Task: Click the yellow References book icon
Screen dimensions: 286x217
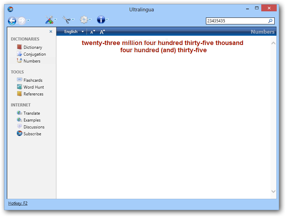Action: tap(19, 93)
